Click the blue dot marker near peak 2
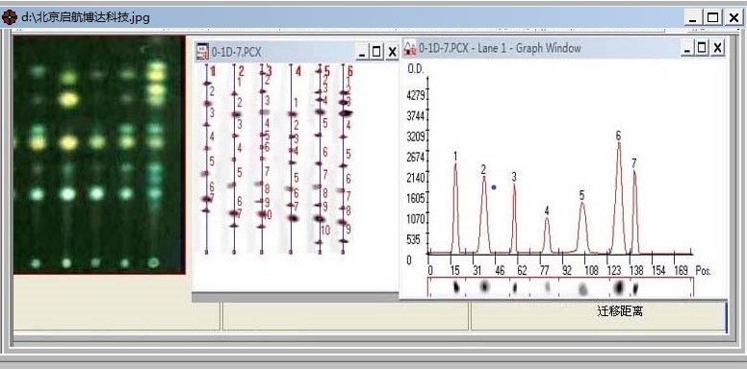Viewport: 747px width, 369px height. pos(494,187)
